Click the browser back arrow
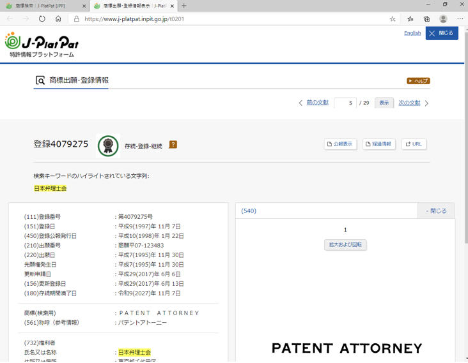The width and height of the screenshot is (468, 363). 10,19
